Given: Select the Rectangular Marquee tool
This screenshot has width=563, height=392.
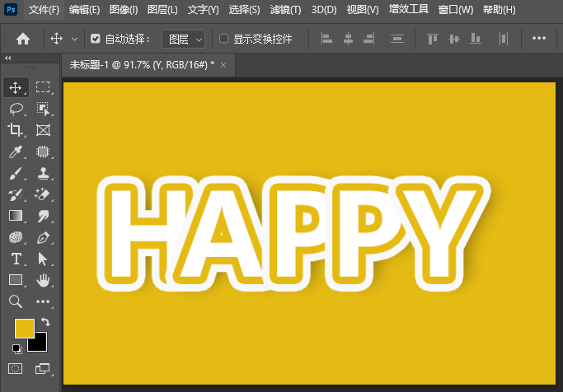Looking at the screenshot, I should coord(43,87).
